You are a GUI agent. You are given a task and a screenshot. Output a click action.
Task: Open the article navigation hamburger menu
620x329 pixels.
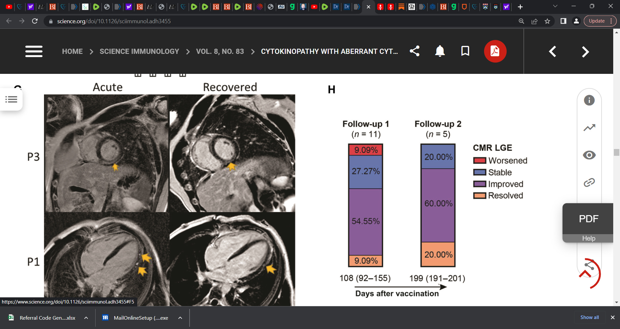[x=34, y=51]
